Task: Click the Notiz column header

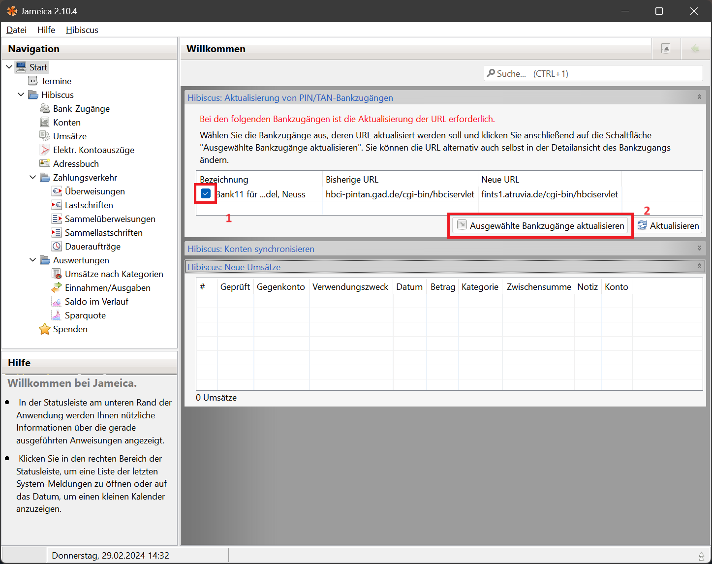Action: point(588,286)
